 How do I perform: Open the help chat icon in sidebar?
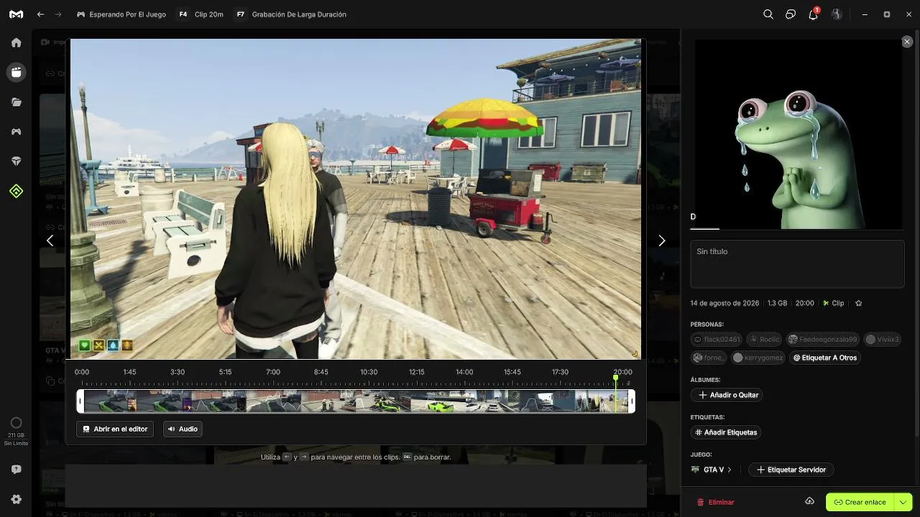click(16, 470)
